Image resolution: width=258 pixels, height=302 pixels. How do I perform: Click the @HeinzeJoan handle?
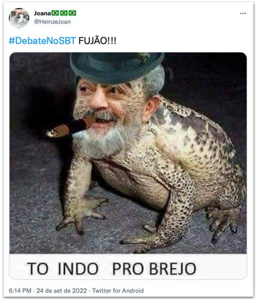point(52,22)
